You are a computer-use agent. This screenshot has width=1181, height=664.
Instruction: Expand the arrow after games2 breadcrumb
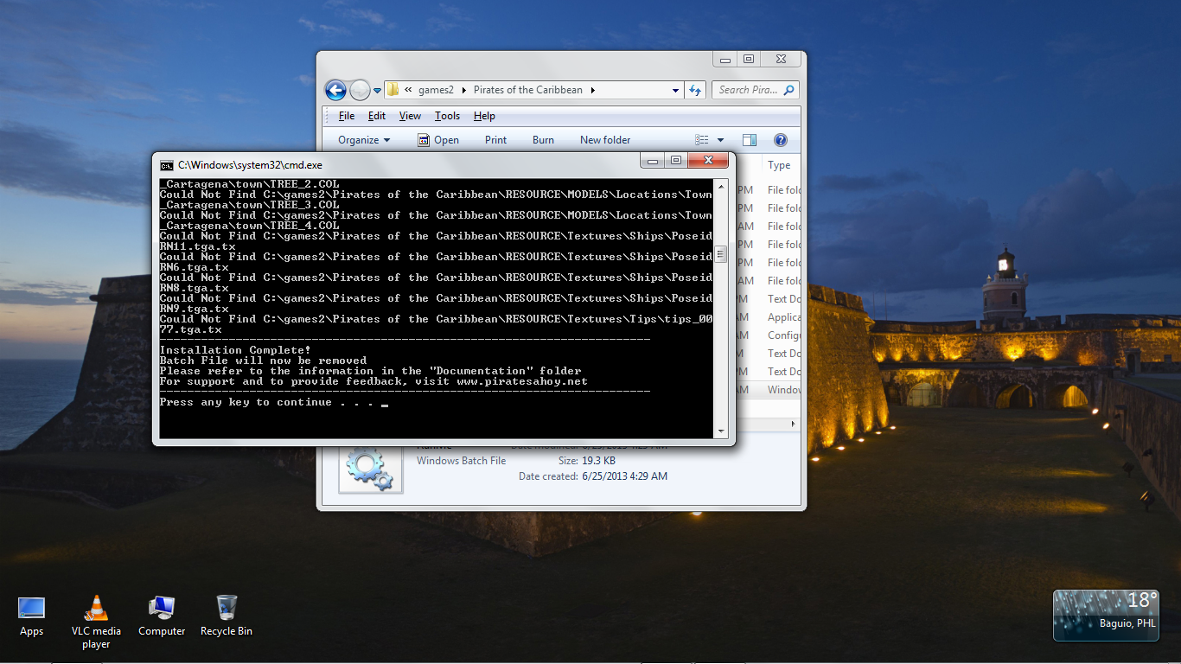[x=463, y=90]
